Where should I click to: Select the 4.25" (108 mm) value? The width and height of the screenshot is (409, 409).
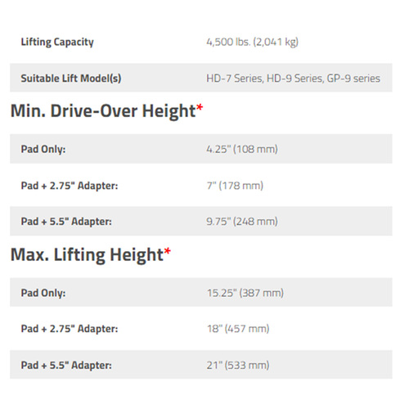tap(242, 149)
